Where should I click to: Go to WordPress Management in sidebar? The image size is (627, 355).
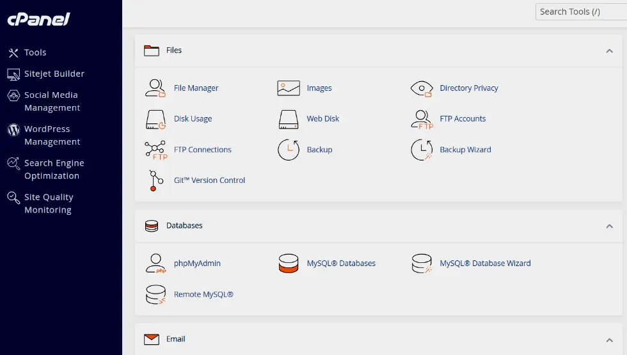tap(52, 136)
